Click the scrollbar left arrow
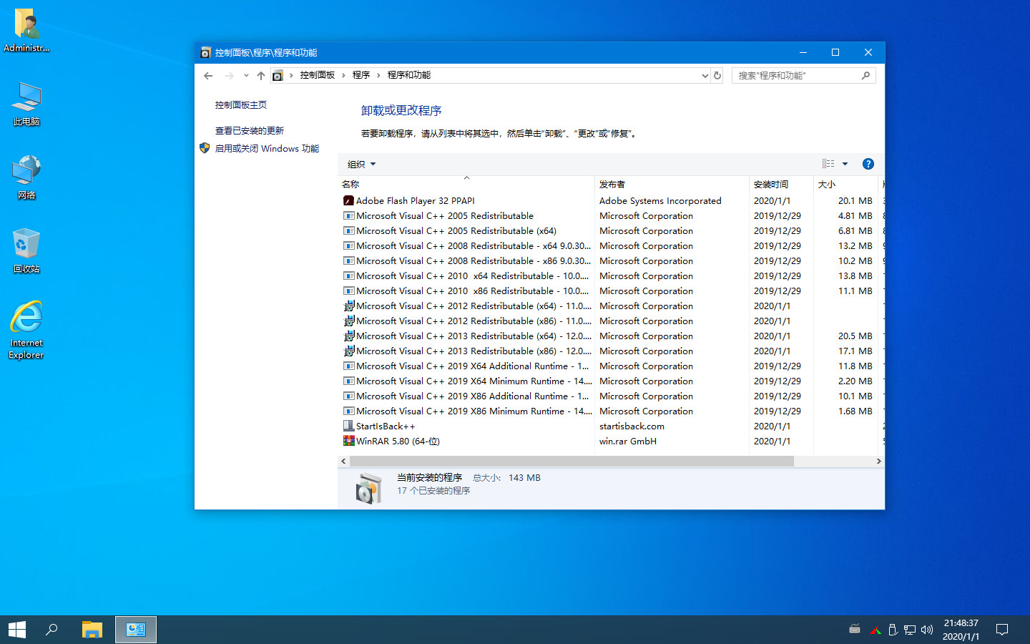The image size is (1030, 644). [x=343, y=462]
